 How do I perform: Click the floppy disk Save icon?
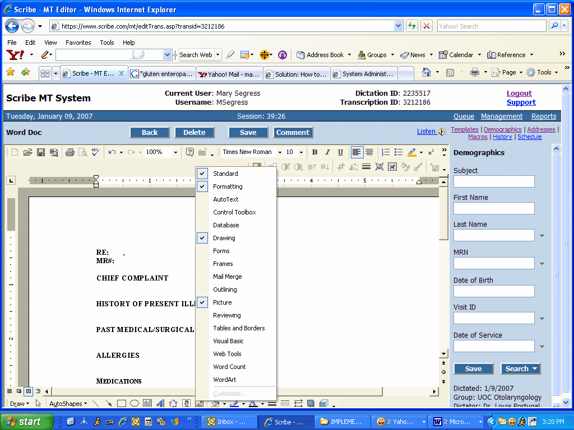tap(40, 152)
